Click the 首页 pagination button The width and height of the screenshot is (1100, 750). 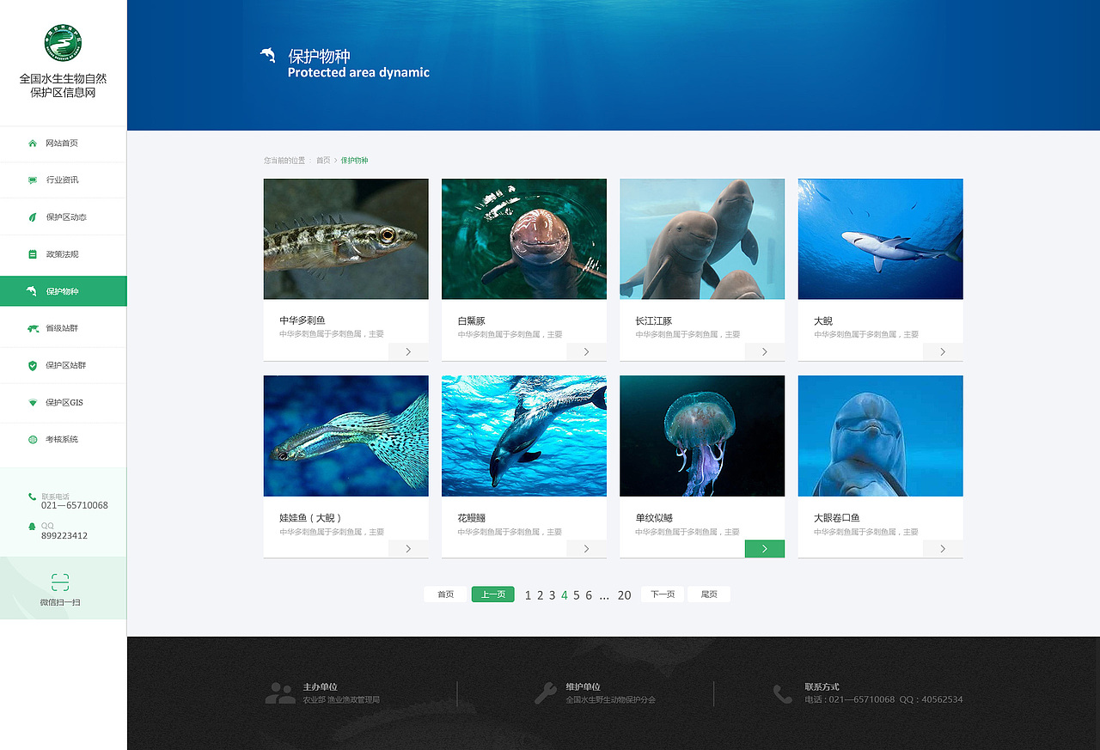[445, 595]
